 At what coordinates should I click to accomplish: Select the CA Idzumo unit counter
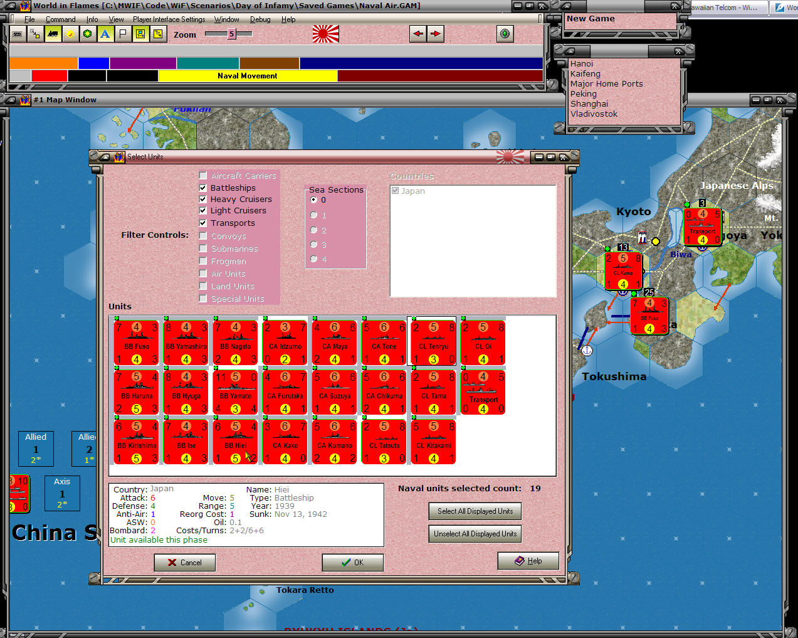pyautogui.click(x=285, y=343)
